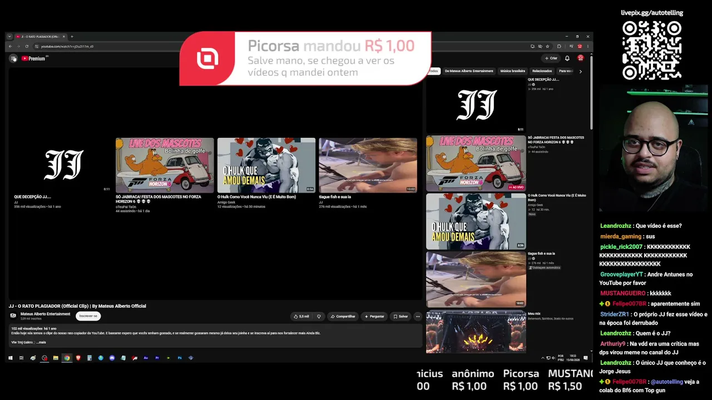This screenshot has width=712, height=400.
Task: Play endscreen O Hulk Que Amou Demais card
Action: [x=266, y=173]
